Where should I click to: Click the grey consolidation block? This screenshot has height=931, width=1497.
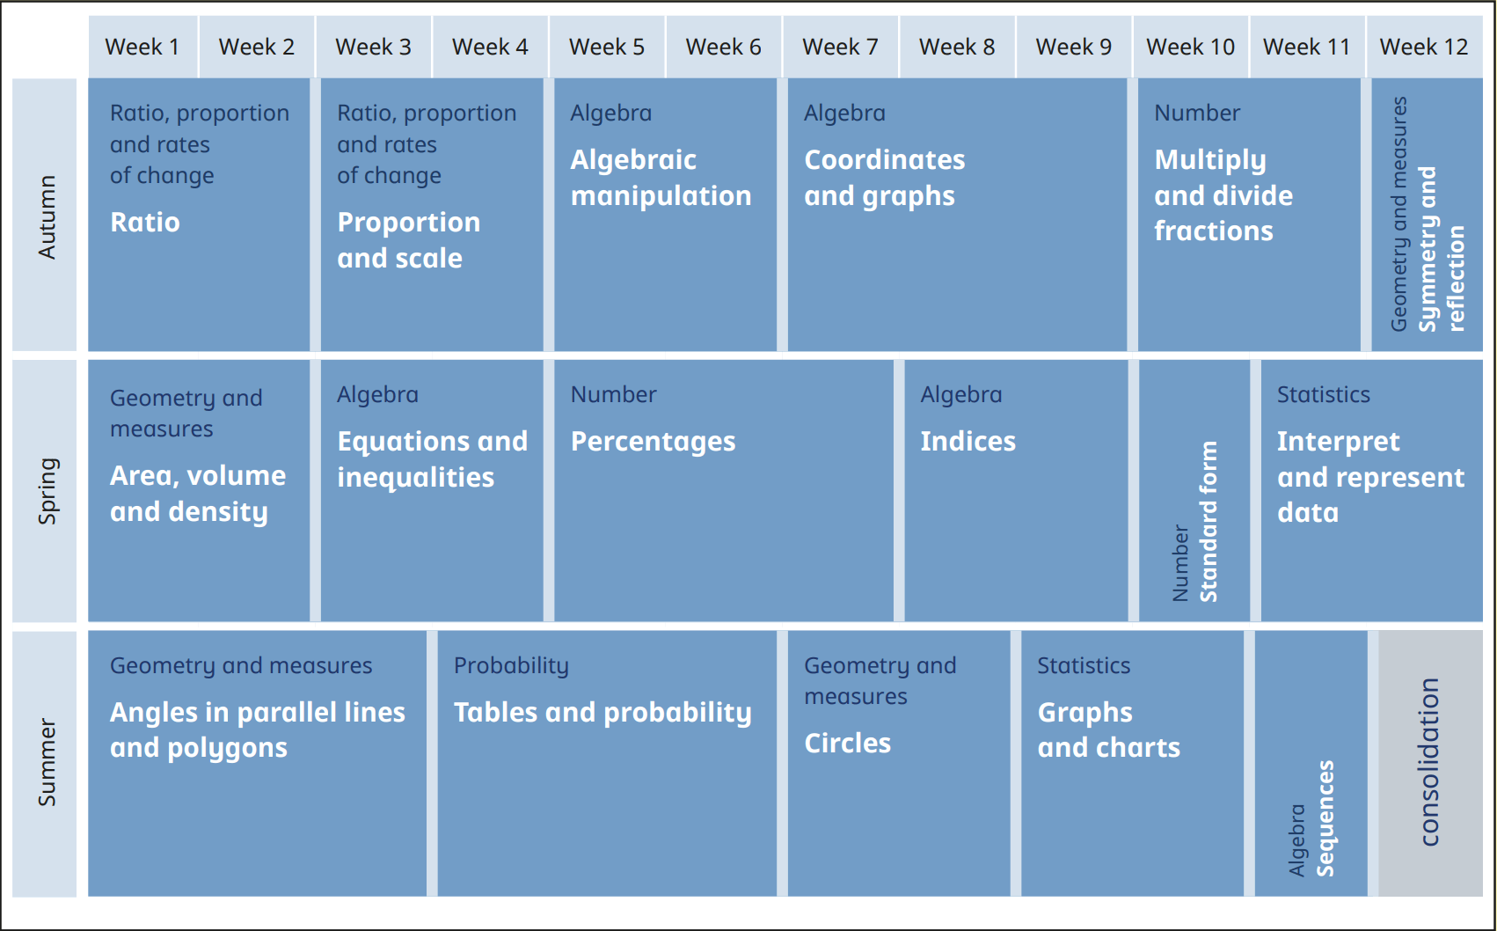[x=1430, y=762]
